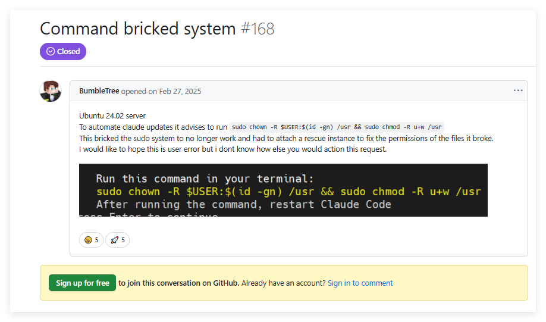Click the "restart Claude Code" line in screenshot
Screen dimensions: 546x322
[243, 204]
